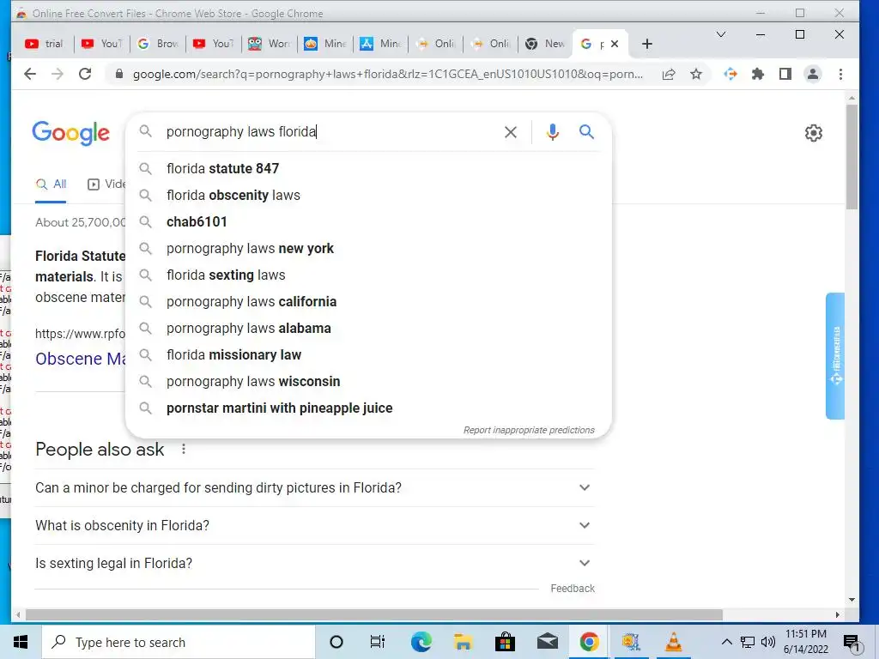This screenshot has width=879, height=659.
Task: Choose suggestion 'pornstar martini with pineapple juice'
Action: [x=369, y=408]
